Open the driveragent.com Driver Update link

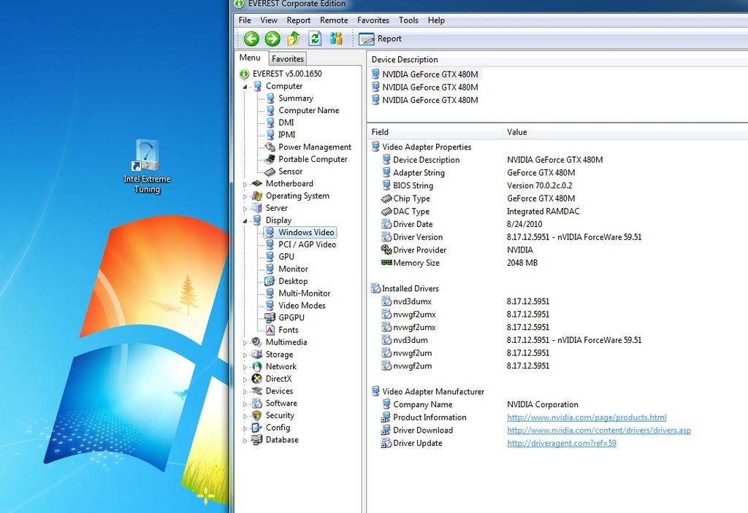coord(562,443)
